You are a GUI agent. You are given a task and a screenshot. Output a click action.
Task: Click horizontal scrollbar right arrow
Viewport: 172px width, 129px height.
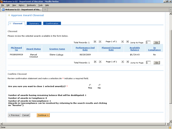tap(168, 124)
